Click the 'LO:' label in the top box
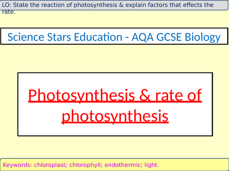 tap(6, 5)
